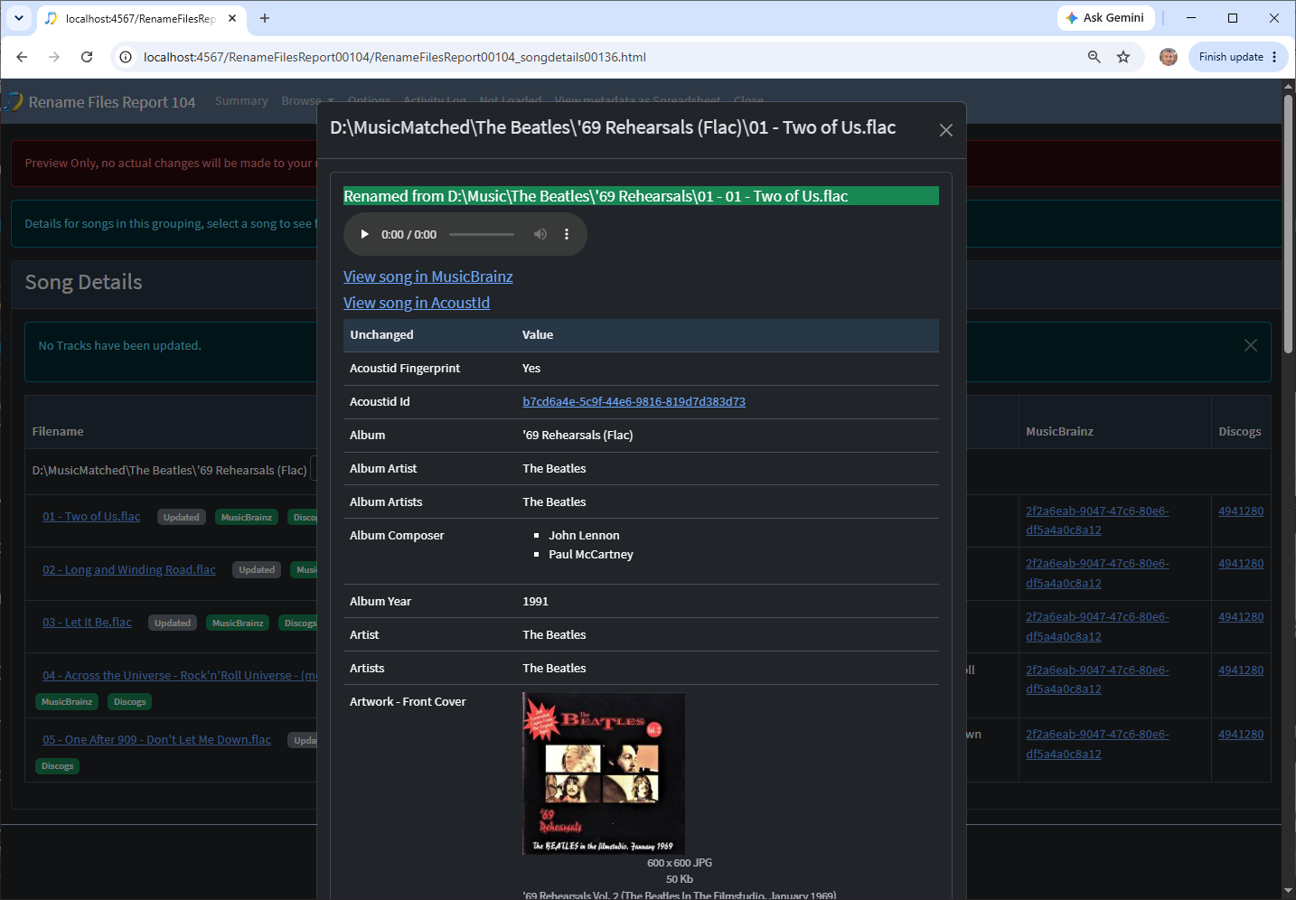This screenshot has height=900, width=1296.
Task: Click MusicBrainz badge under Across the Universe
Action: pyautogui.click(x=67, y=702)
